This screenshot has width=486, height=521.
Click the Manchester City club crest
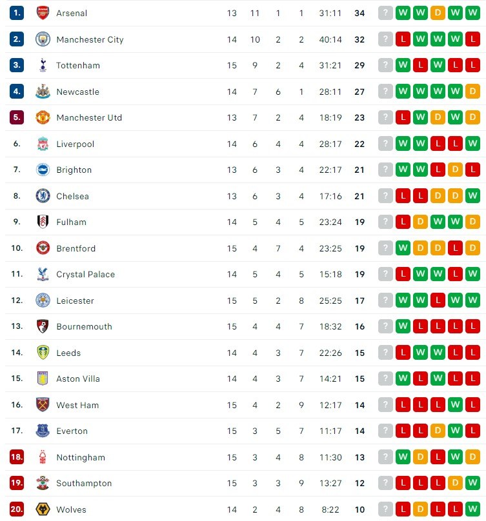coord(43,39)
